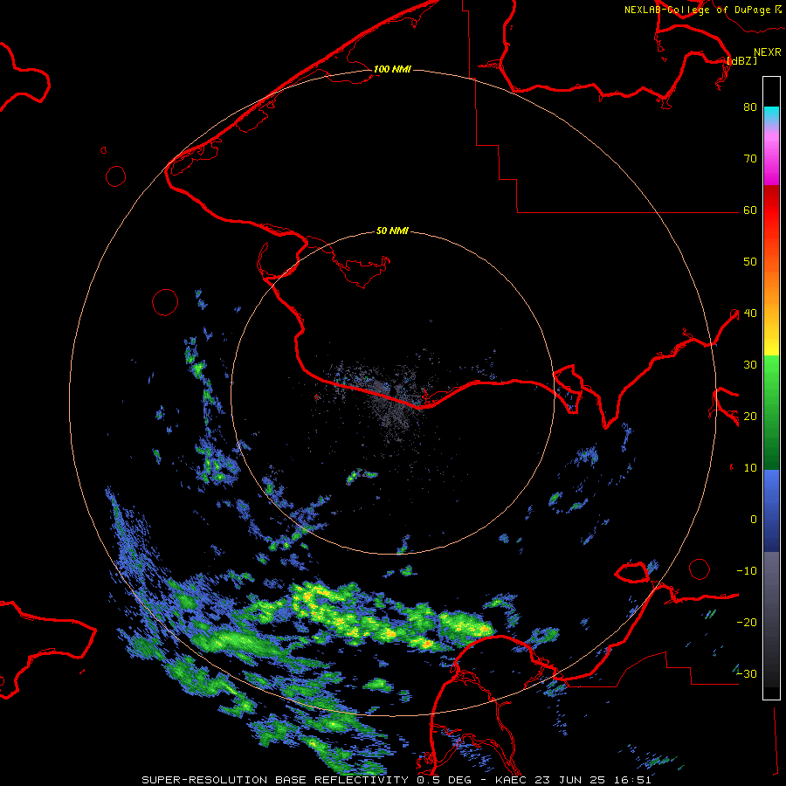Click the orange segment of the color bar
This screenshot has width=786, height=786.
(771, 280)
